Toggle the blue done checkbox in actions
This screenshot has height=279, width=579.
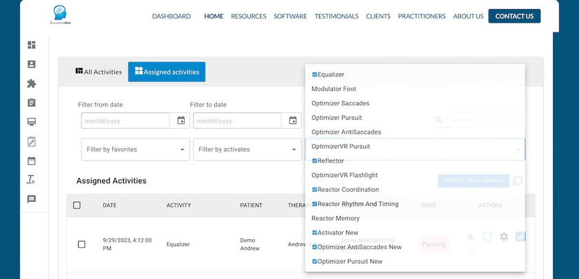[520, 236]
